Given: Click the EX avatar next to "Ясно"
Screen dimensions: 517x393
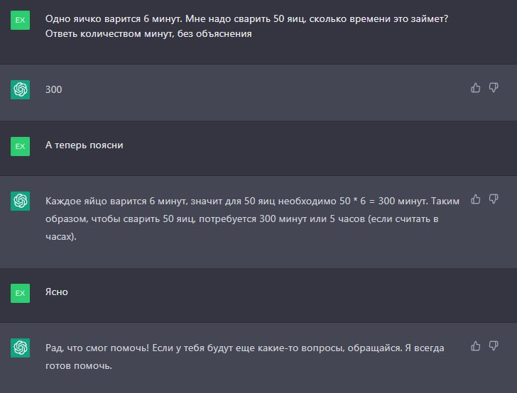Looking at the screenshot, I should [21, 292].
